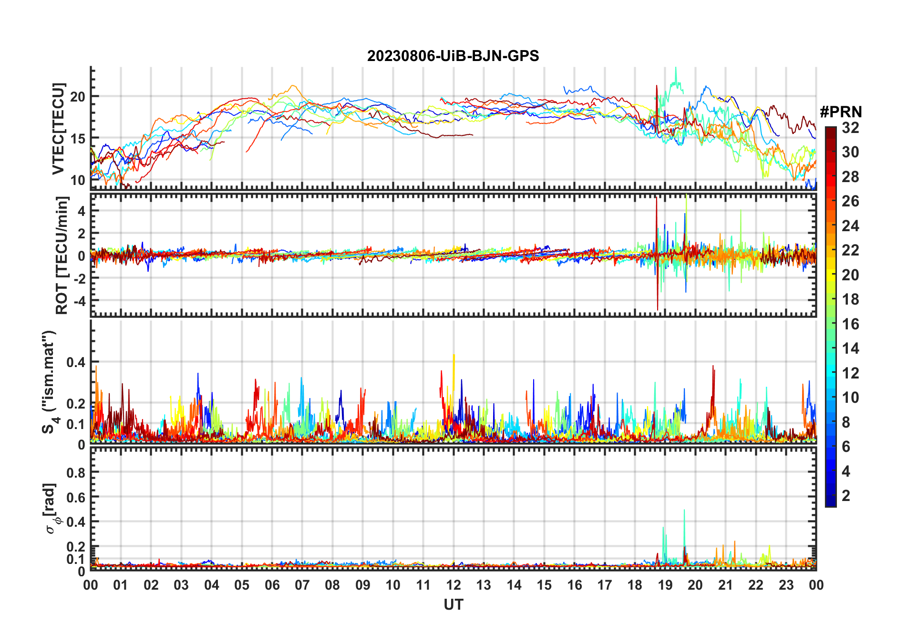Click the dark blue bottom of the PRN colorbar

point(830,502)
